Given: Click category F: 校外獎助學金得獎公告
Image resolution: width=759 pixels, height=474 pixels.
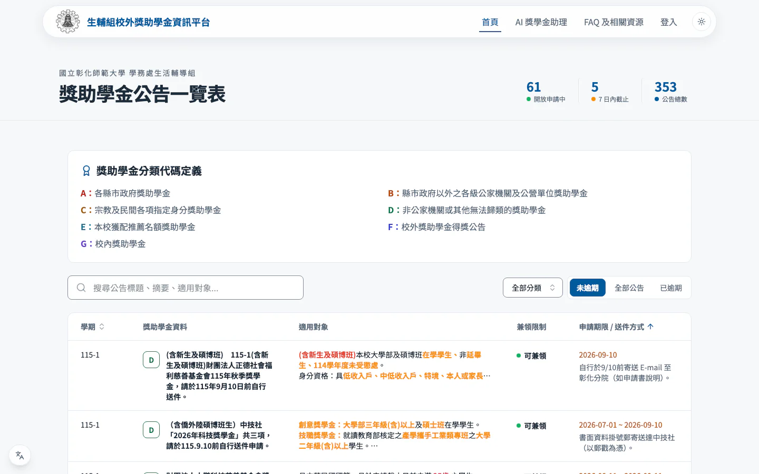Looking at the screenshot, I should (x=436, y=227).
